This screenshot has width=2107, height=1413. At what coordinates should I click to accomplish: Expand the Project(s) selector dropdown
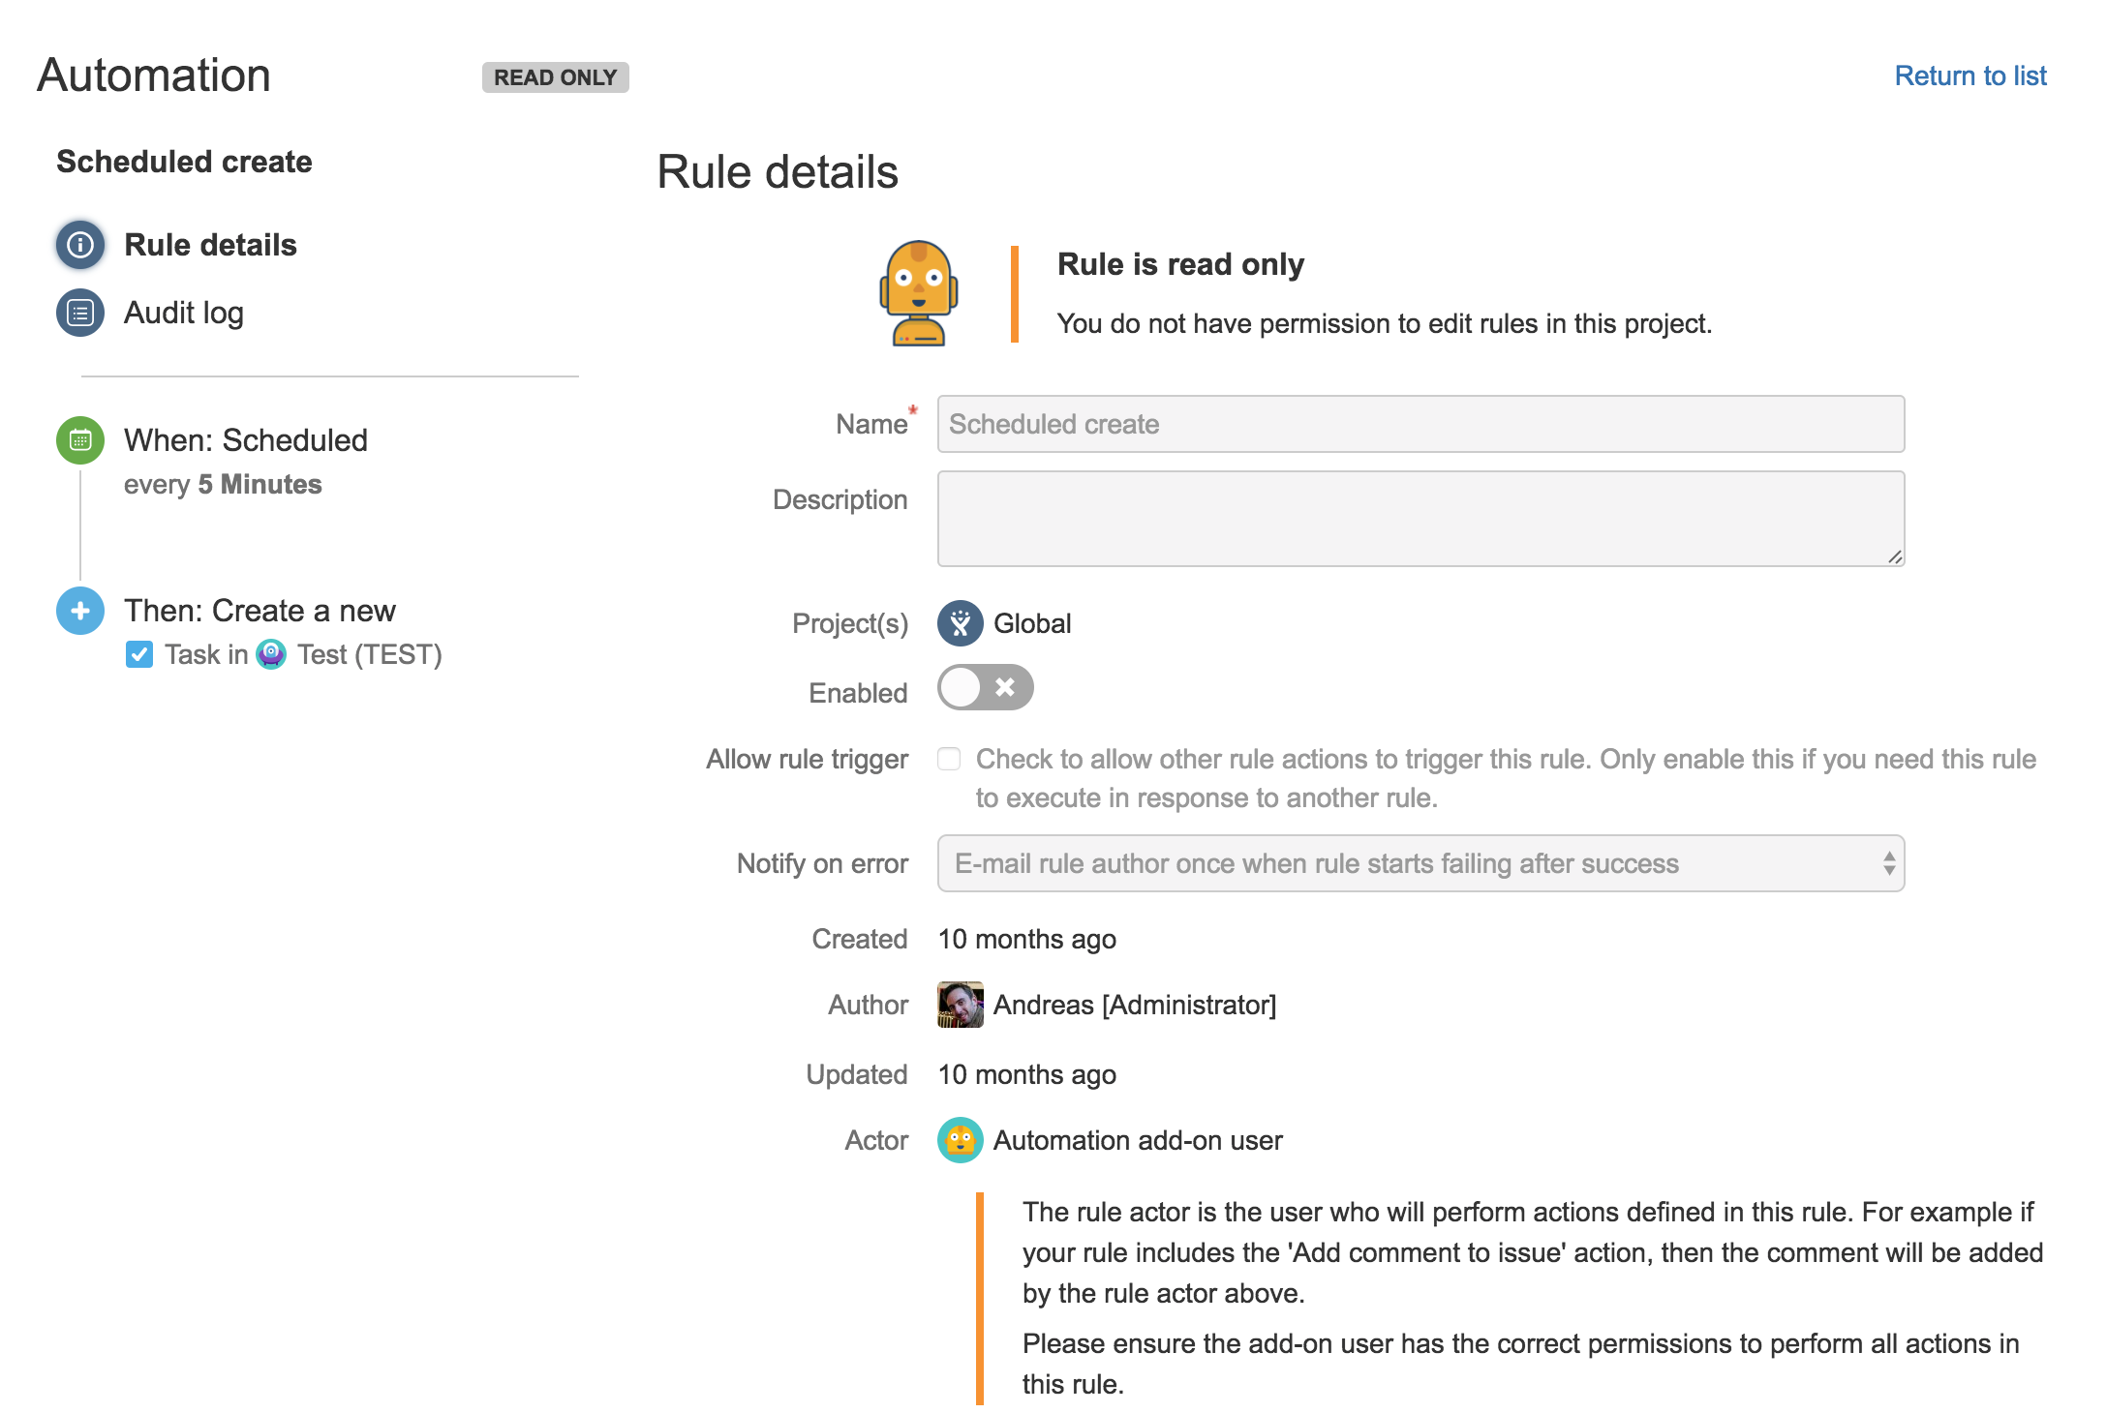pyautogui.click(x=1005, y=623)
